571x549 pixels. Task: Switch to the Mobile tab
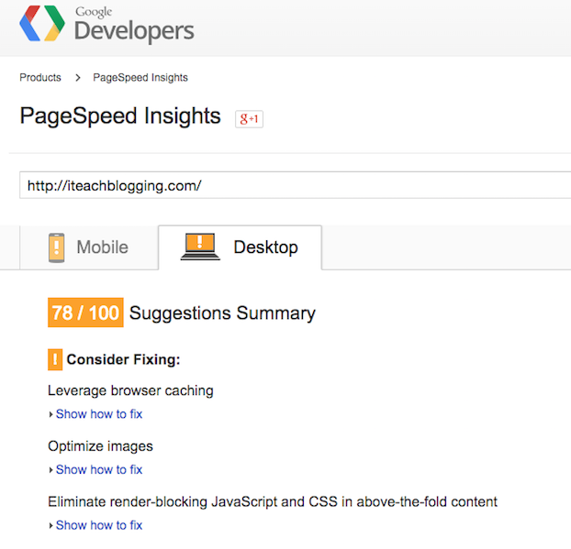click(102, 247)
